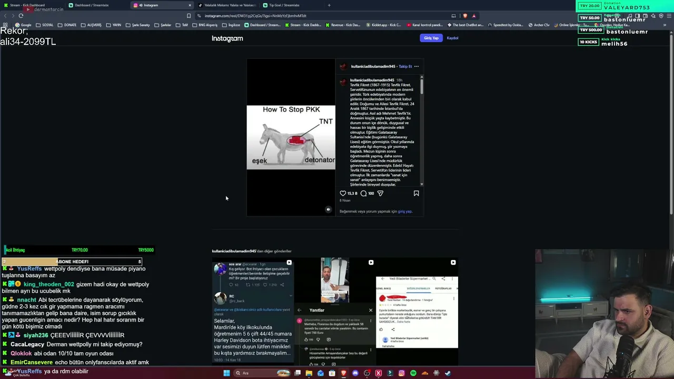Image resolution: width=674 pixels, height=379 pixels.
Task: Like the Instagram reel with heart icon
Action: (343, 193)
